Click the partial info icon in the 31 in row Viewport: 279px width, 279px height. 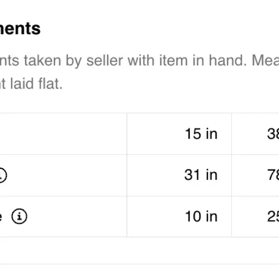pos(3,175)
